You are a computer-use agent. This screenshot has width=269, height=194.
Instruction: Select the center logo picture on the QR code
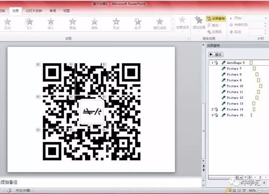pos(92,112)
